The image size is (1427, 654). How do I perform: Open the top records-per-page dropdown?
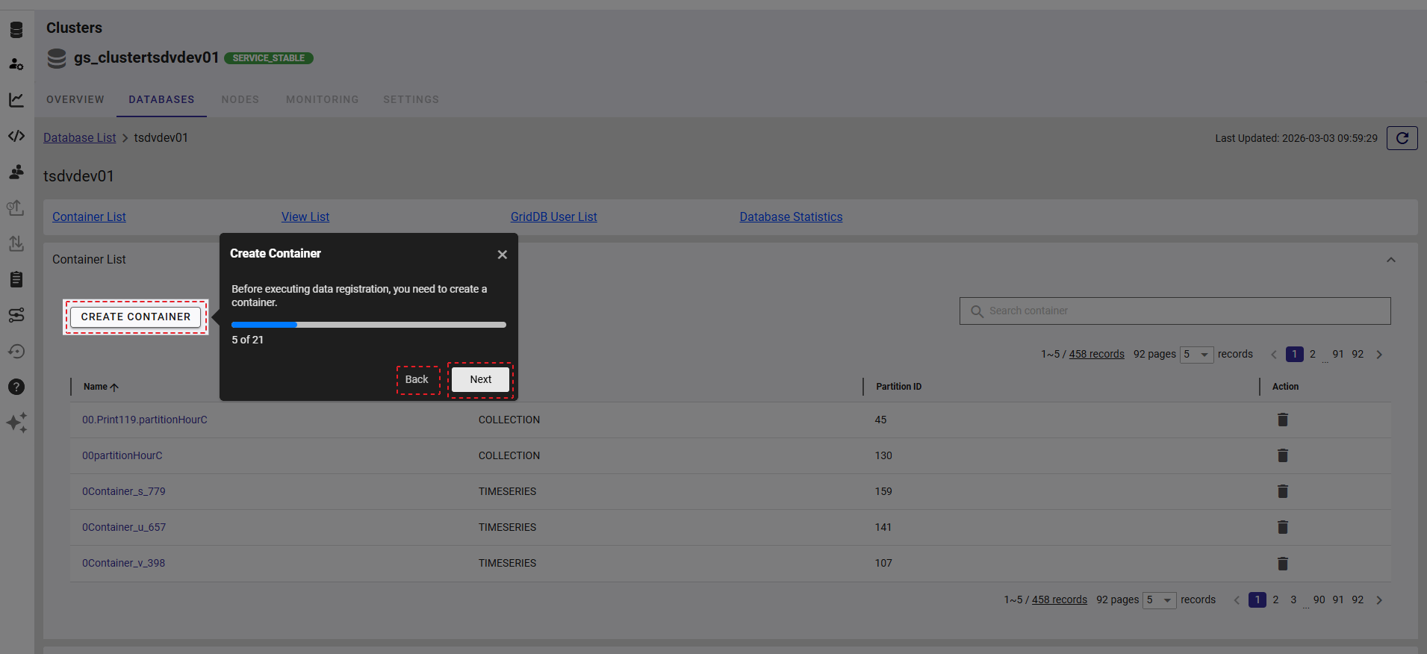[1196, 355]
